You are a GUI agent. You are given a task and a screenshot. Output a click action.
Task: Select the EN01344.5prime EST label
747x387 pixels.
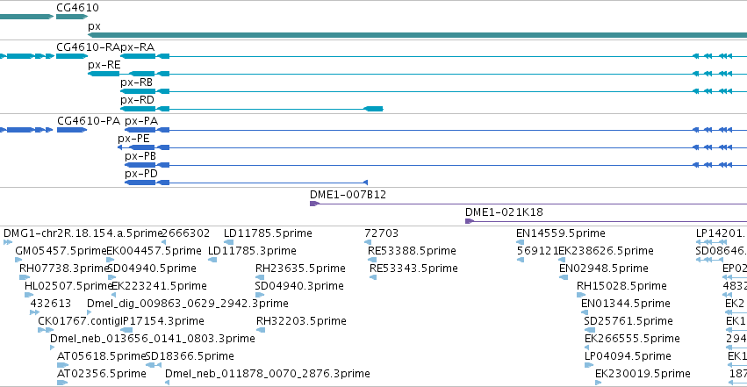pos(626,304)
